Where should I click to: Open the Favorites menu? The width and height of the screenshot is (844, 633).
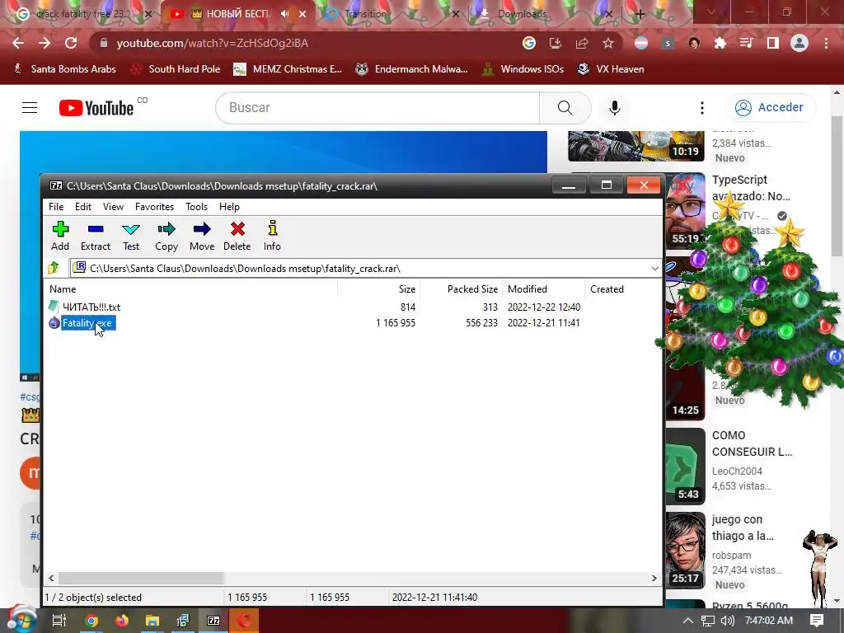tap(154, 207)
